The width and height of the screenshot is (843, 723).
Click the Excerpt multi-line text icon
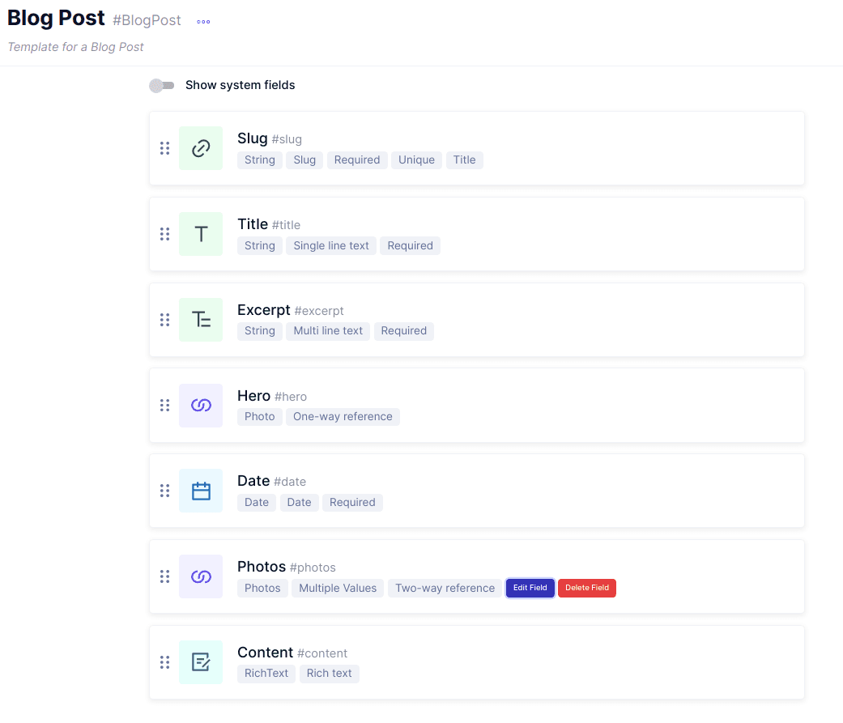click(x=201, y=320)
